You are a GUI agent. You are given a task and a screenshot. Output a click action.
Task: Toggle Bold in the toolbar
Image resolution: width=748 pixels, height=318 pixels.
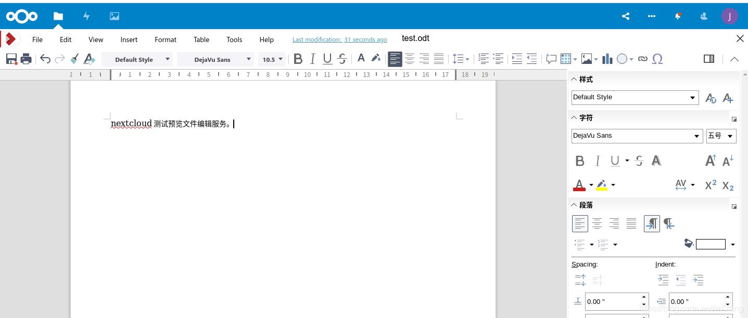click(298, 59)
